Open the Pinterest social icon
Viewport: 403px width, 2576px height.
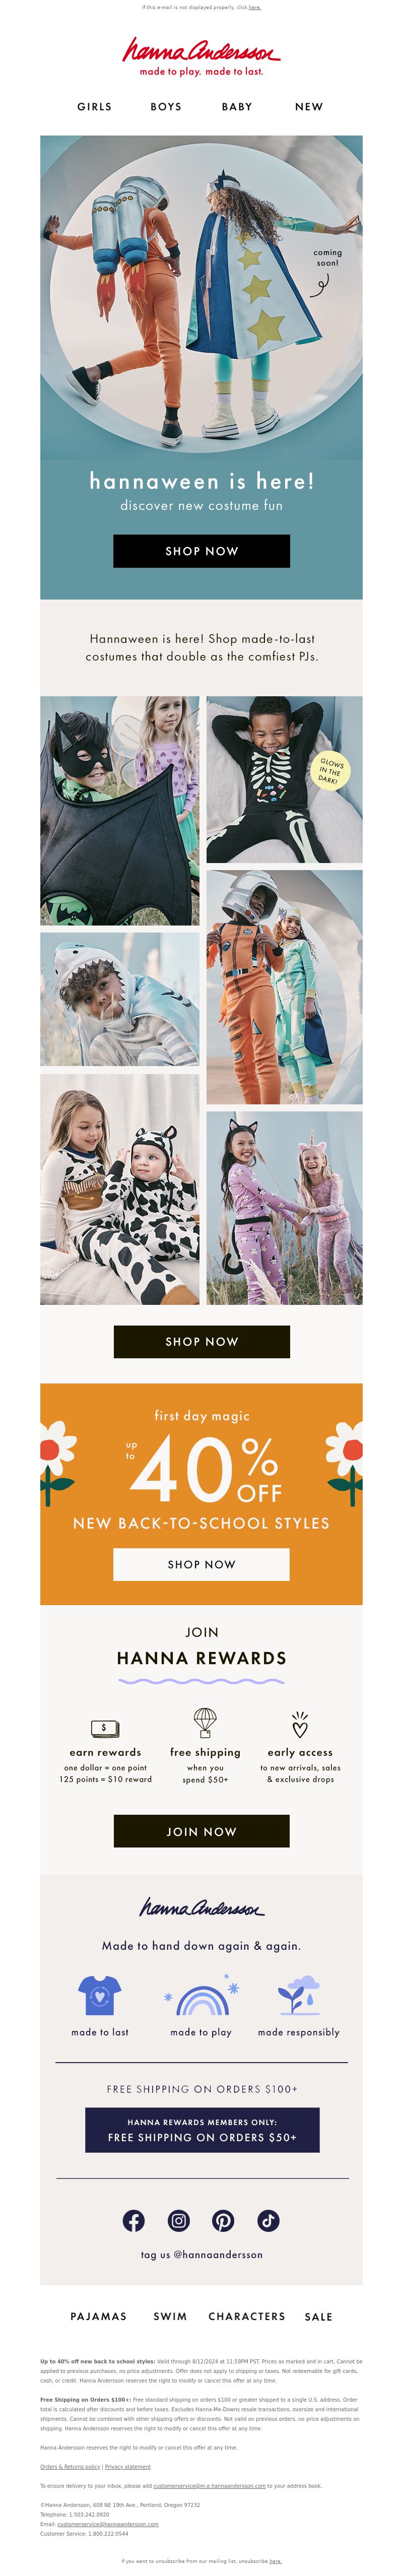pos(223,2220)
